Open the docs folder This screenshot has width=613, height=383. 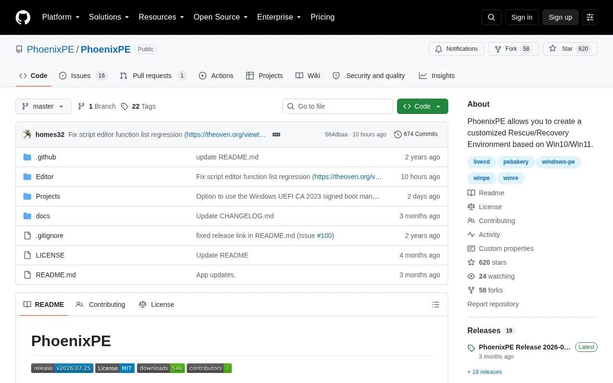(x=43, y=216)
